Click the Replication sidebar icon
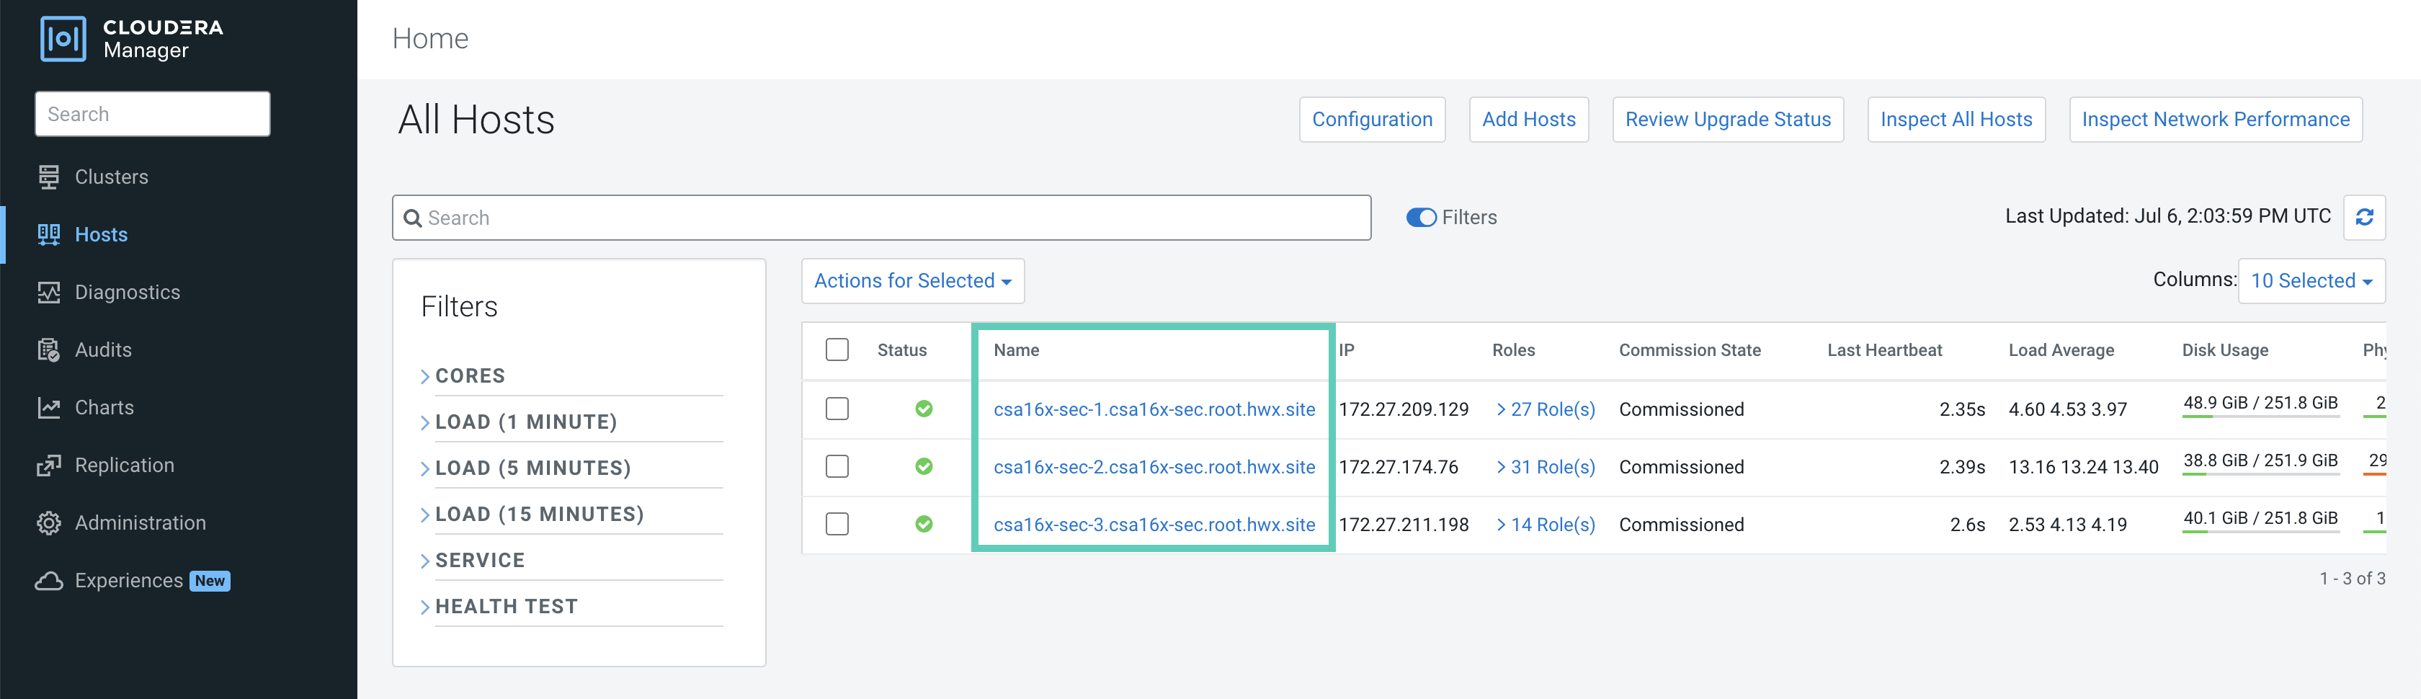Image resolution: width=2421 pixels, height=699 pixels. coord(49,465)
